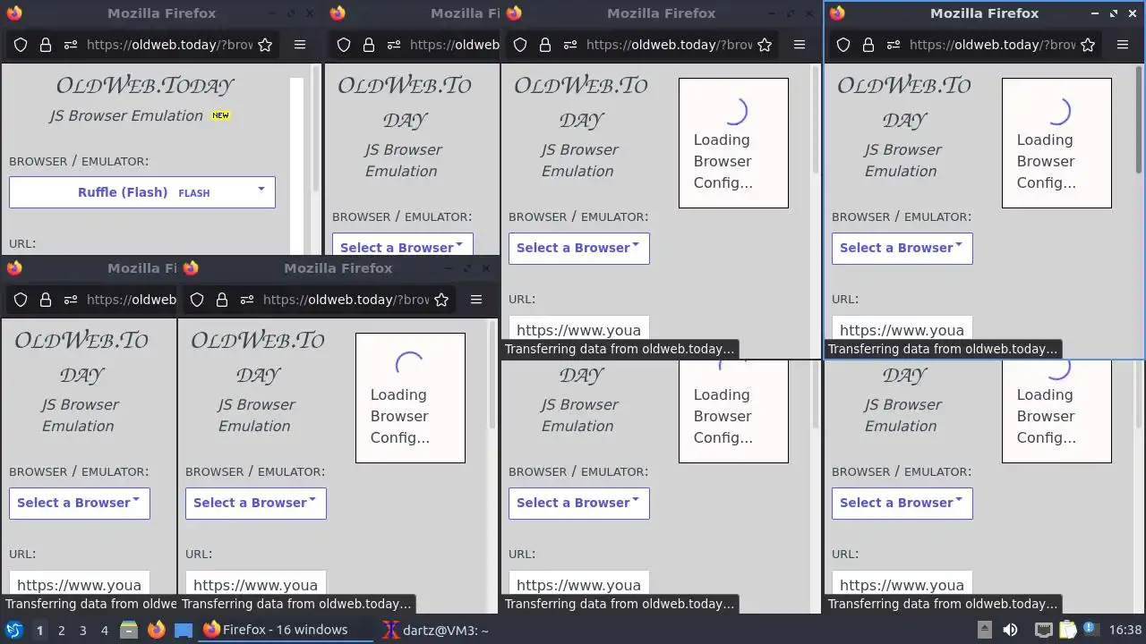Open Select a Browser in the bottom-row third window
Screen dimensions: 1146x644
[x=578, y=503]
